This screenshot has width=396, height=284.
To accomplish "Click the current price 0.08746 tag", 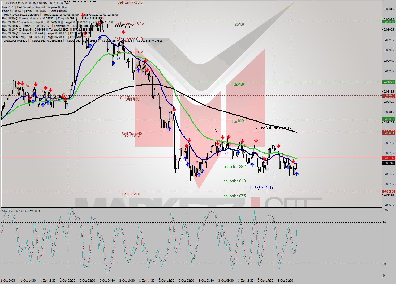I will pos(389,163).
